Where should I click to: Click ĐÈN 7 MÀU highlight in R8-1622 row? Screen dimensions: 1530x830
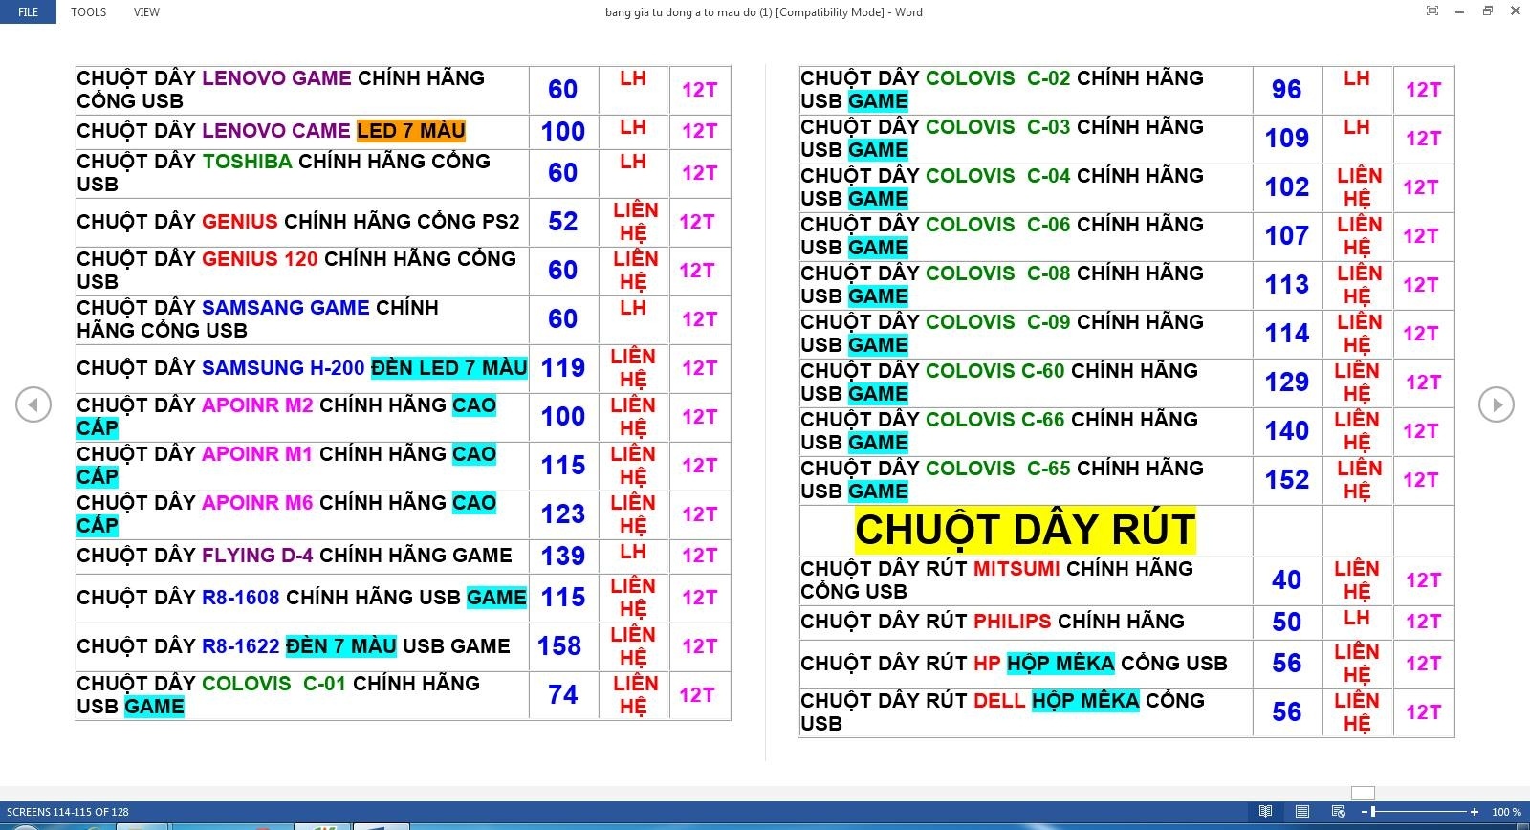pos(341,646)
